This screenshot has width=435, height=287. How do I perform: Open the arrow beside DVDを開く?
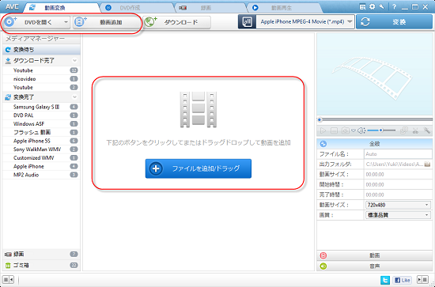click(x=66, y=22)
